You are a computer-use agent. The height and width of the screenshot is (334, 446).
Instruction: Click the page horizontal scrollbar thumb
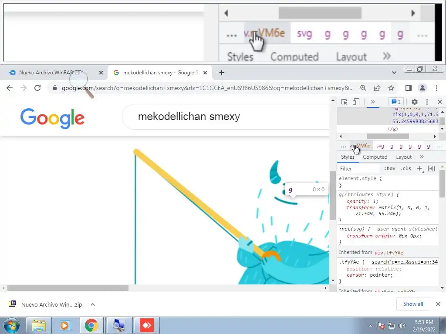coord(68,288)
